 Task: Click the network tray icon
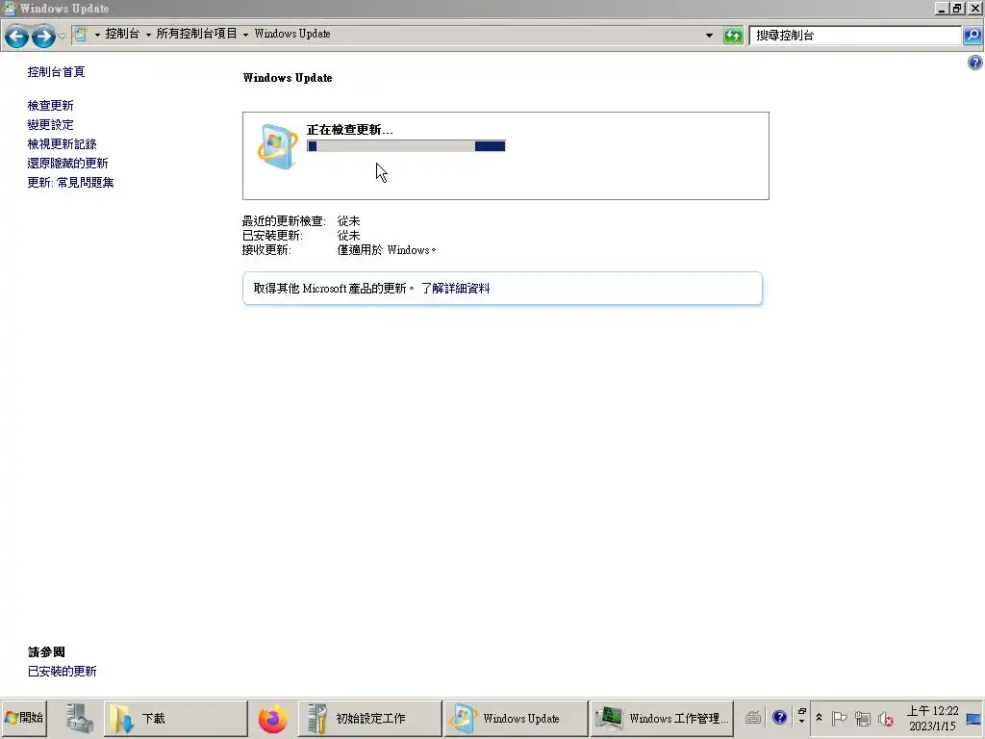[863, 718]
